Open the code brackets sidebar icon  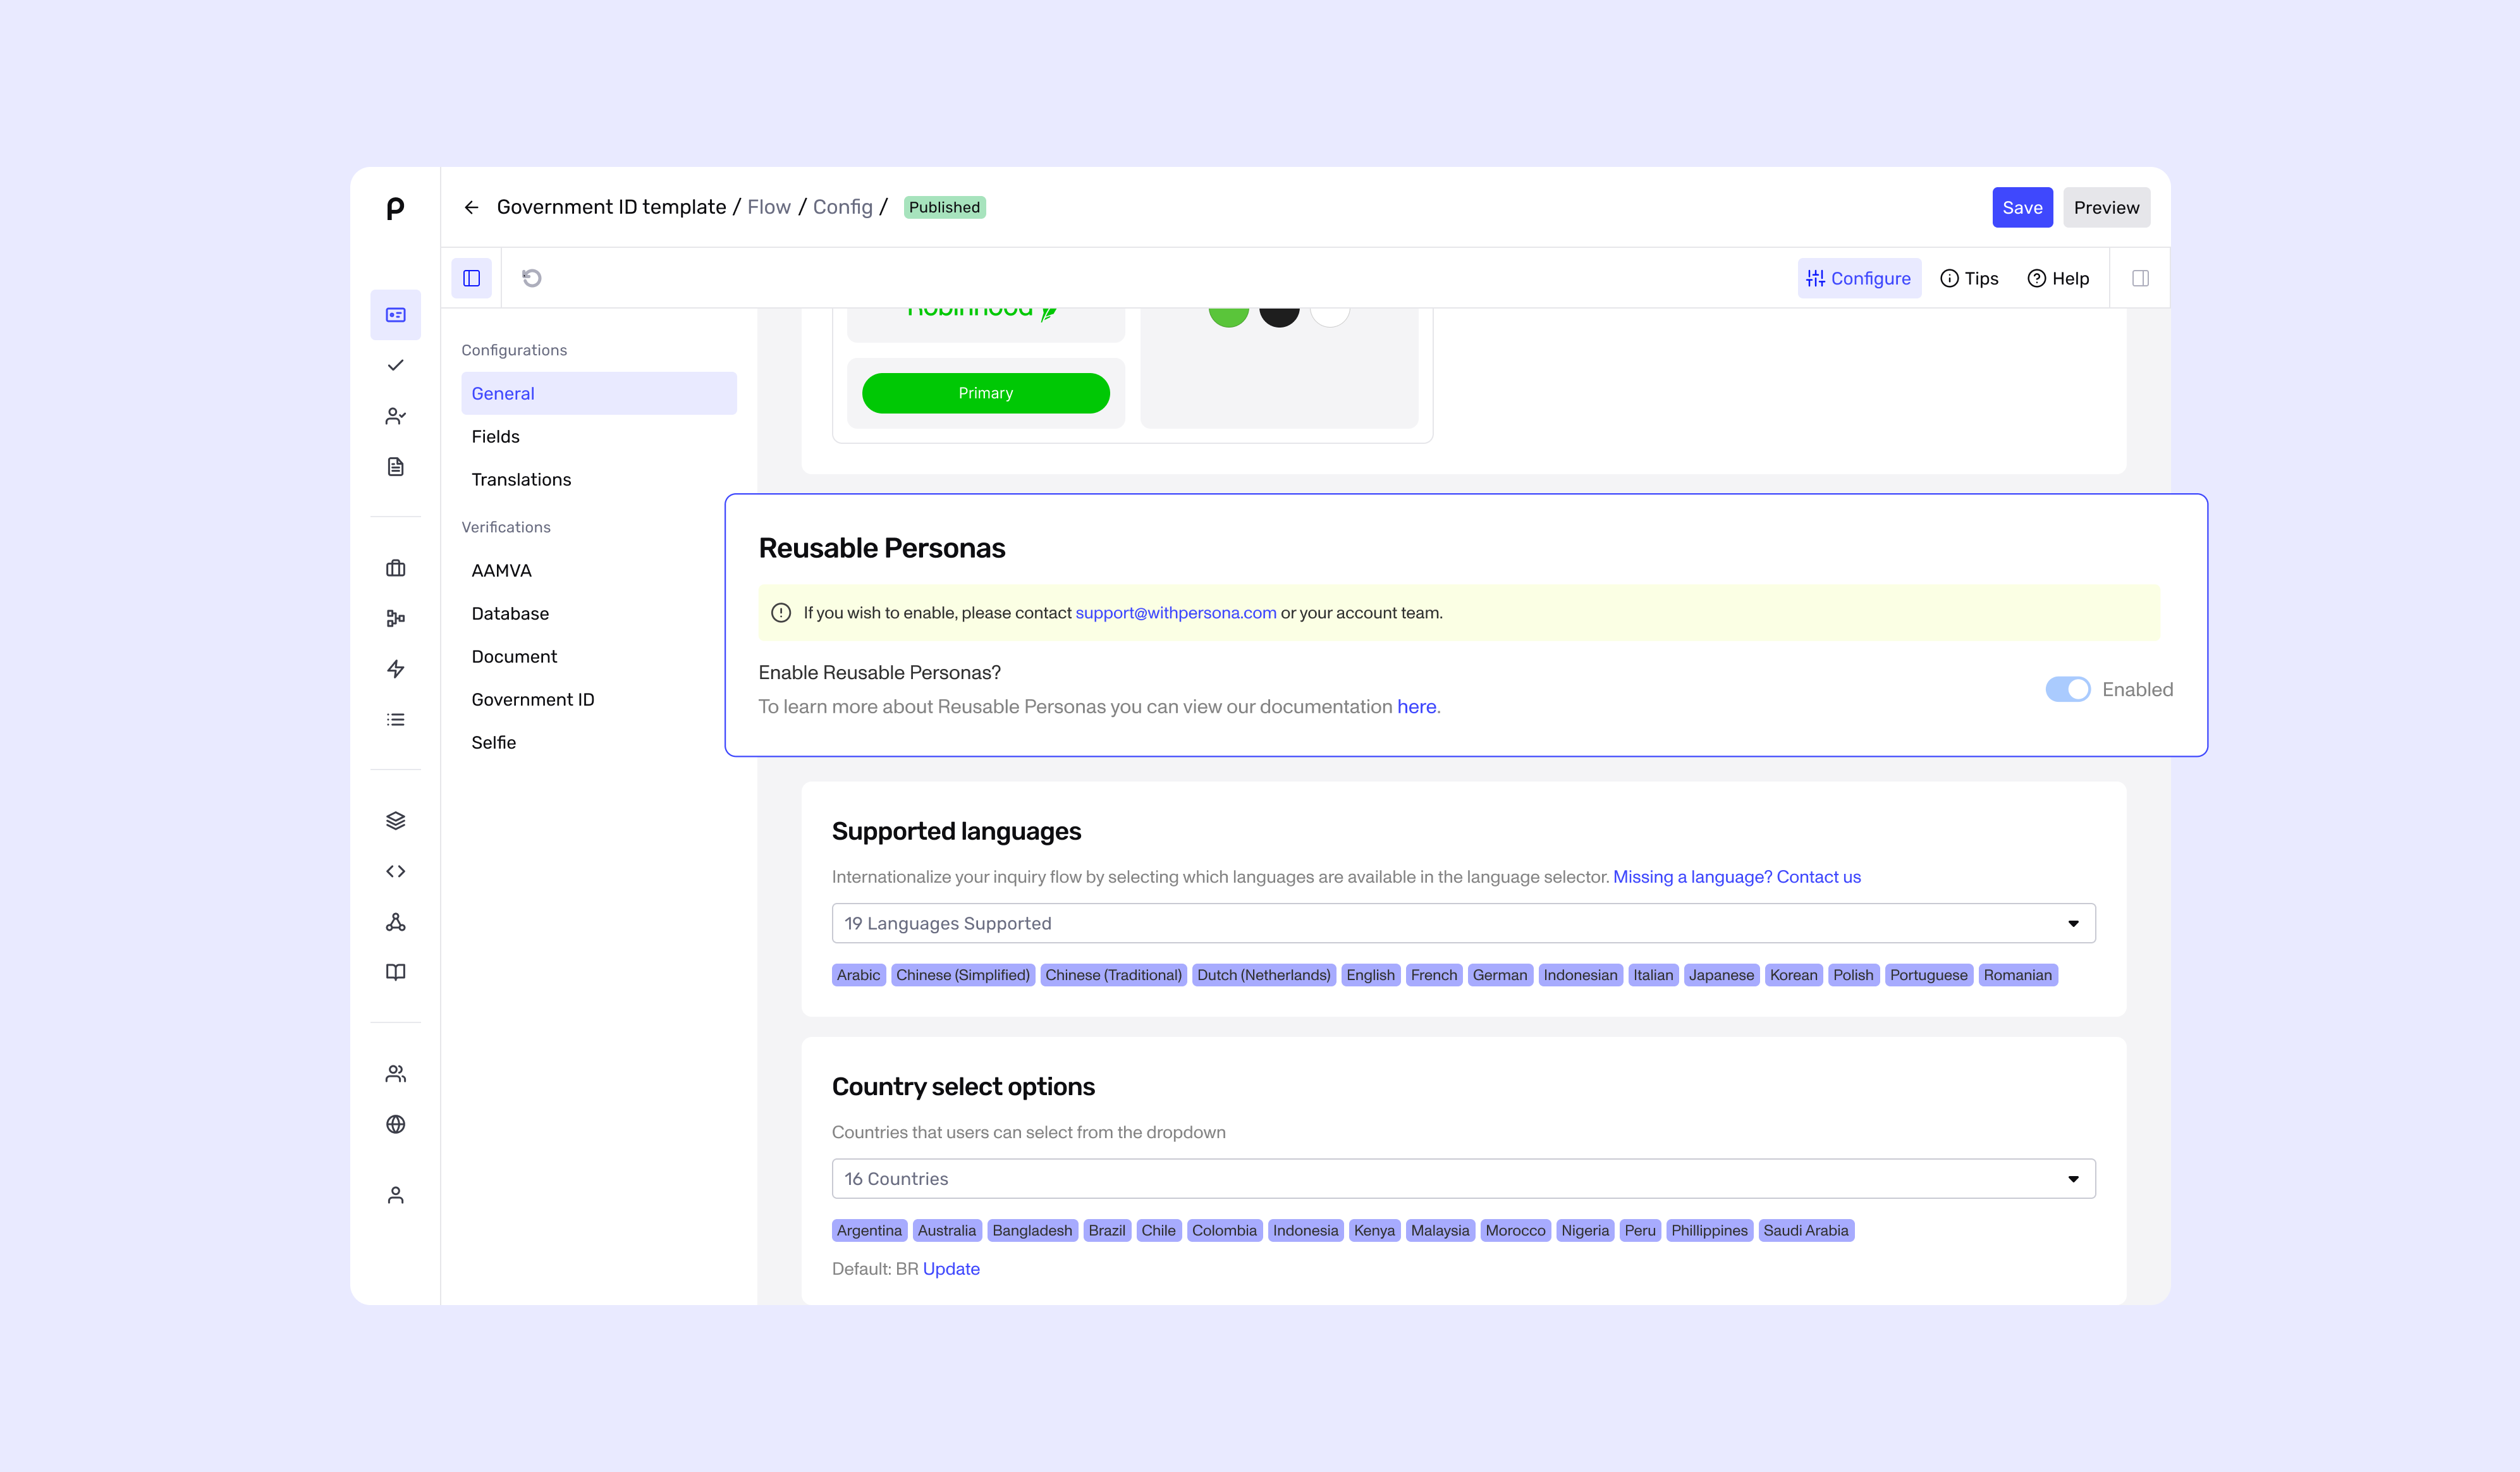tap(395, 872)
